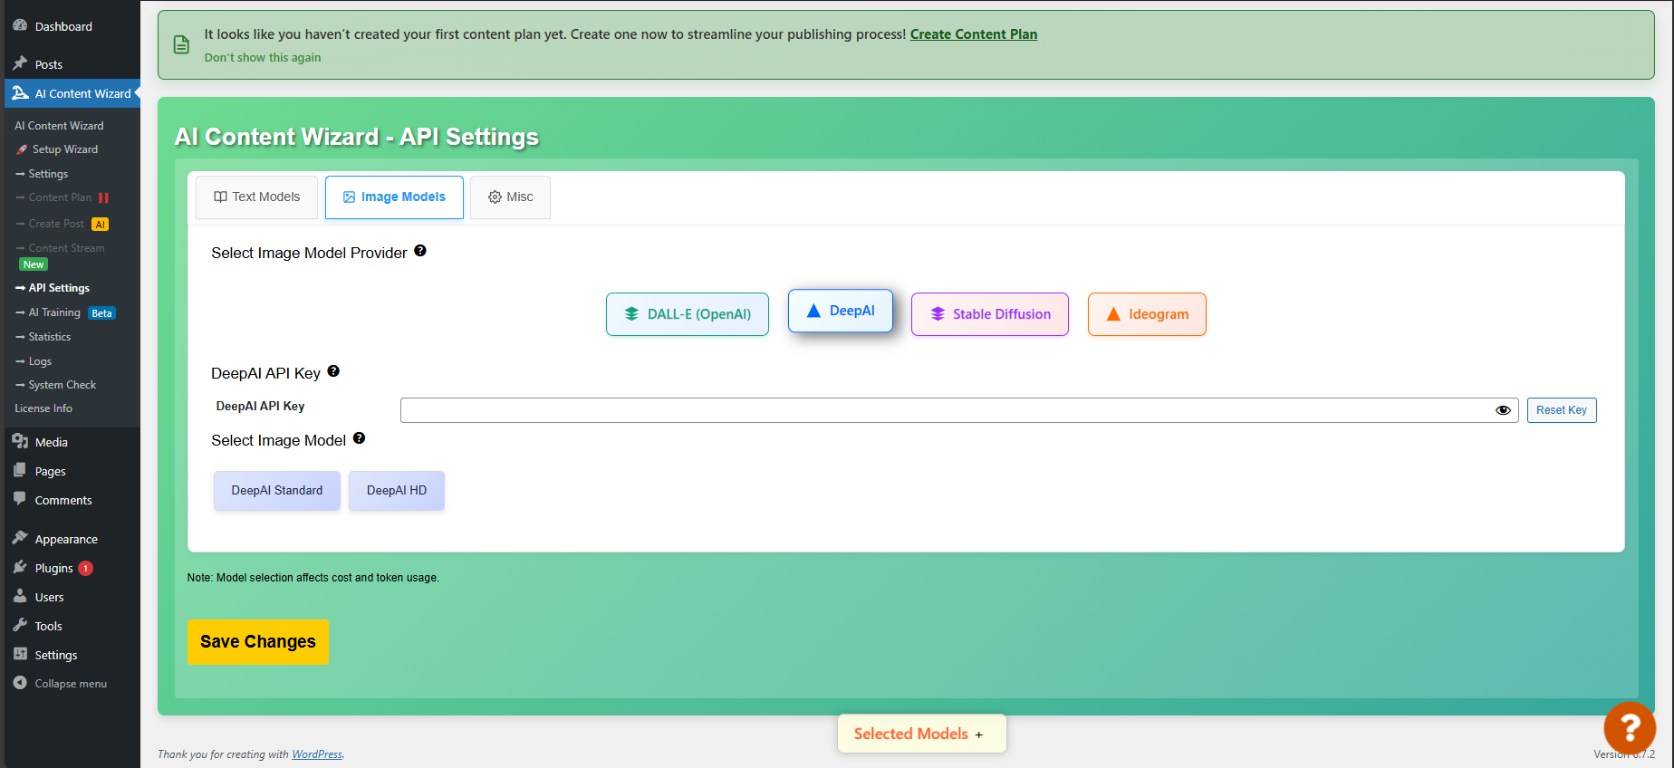Viewport: 1674px width, 768px height.
Task: Open the orange floating help question button
Action: click(1630, 727)
